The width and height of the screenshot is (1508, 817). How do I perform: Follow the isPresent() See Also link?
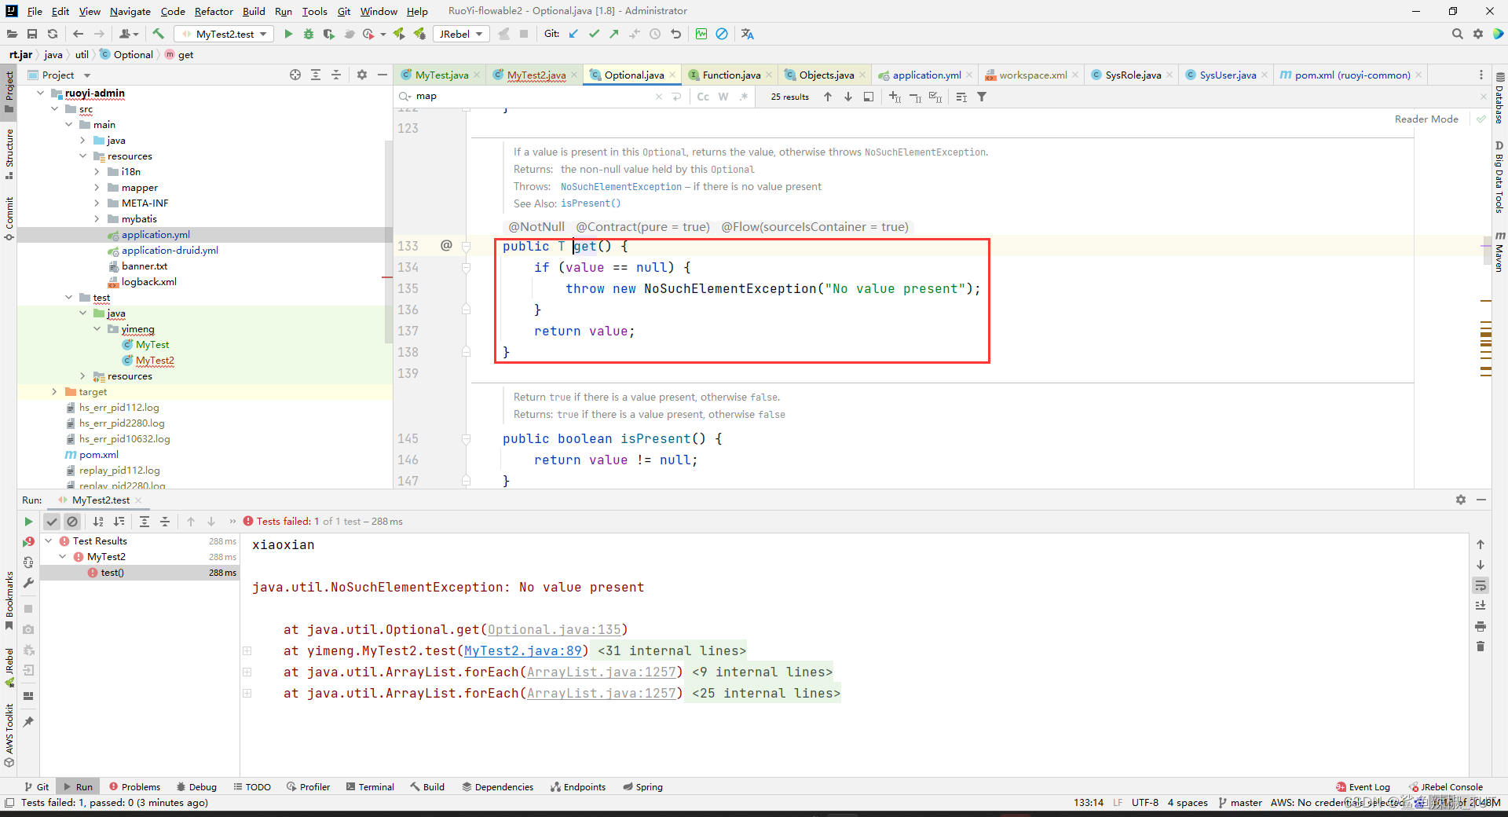pyautogui.click(x=591, y=203)
